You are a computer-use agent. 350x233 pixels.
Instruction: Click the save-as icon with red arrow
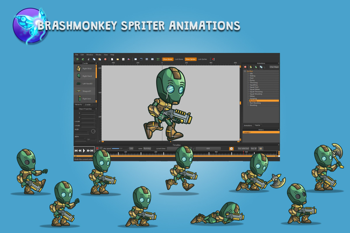click(129, 59)
